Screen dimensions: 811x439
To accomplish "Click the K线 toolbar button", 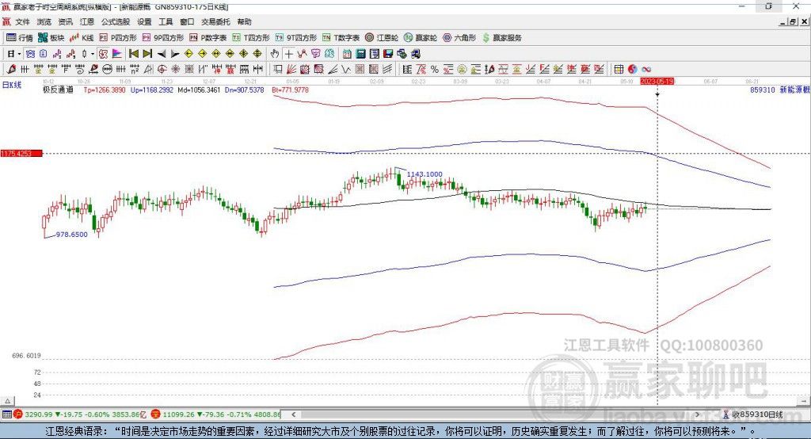I will pos(82,37).
